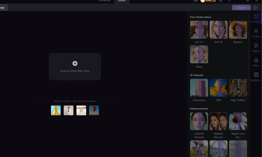Image resolution: width=262 pixels, height=157 pixels.
Task: Select the cyclist enhancement thumbnail
Action: (199, 149)
